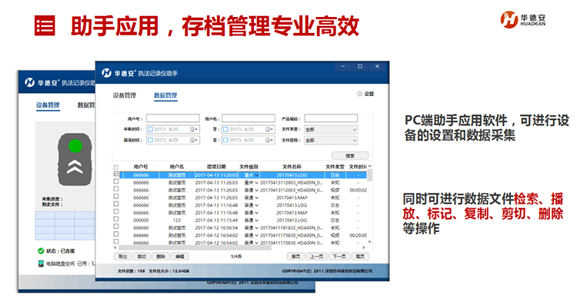Sort by the 摄录日期 column header
This screenshot has width=577, height=305.
(x=216, y=167)
